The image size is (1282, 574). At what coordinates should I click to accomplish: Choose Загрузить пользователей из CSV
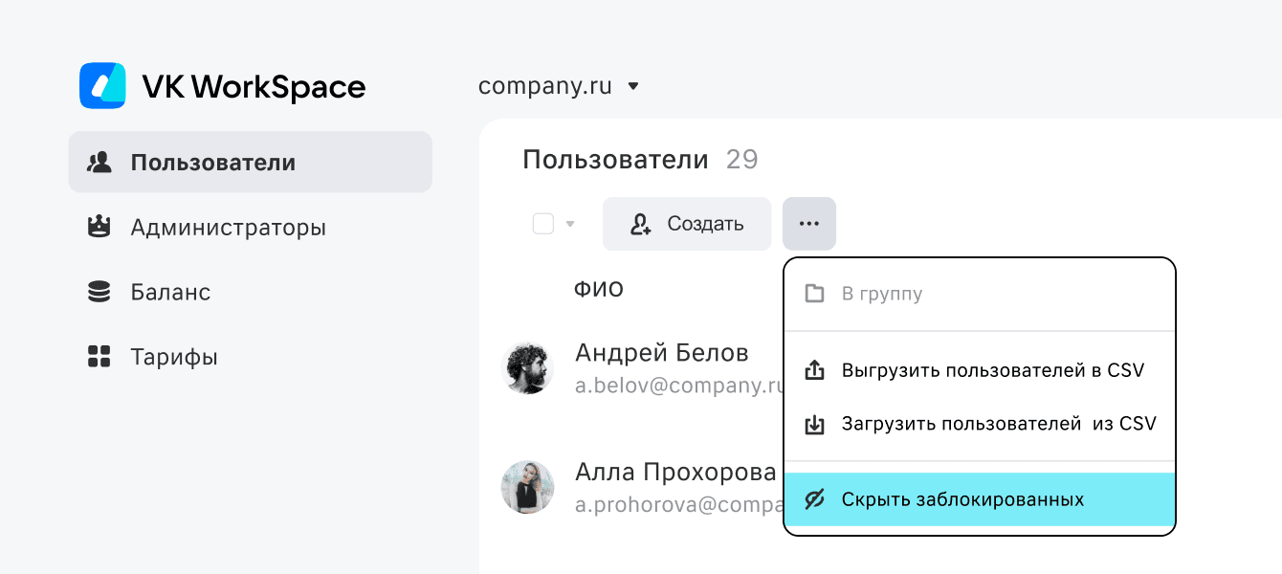coord(998,424)
